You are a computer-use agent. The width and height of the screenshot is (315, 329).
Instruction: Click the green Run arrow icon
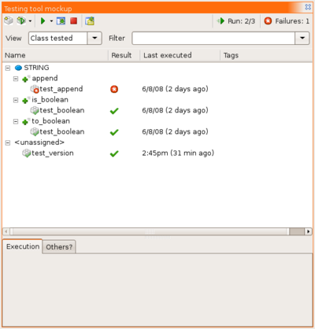click(220, 20)
